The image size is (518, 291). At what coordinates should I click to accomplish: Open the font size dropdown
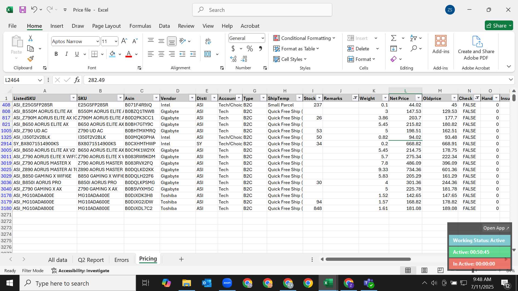tap(116, 41)
